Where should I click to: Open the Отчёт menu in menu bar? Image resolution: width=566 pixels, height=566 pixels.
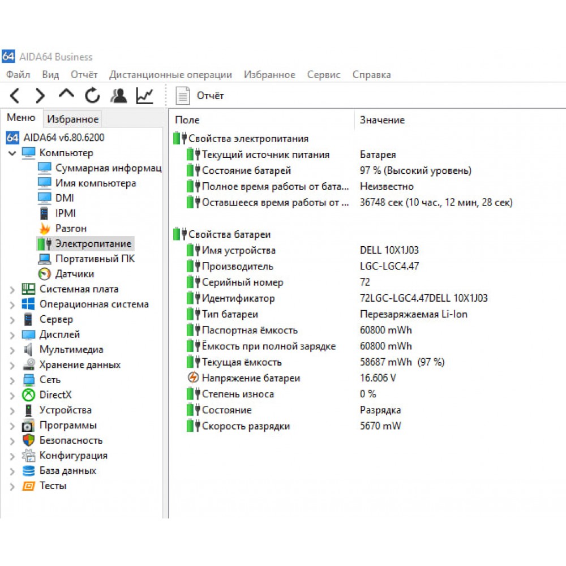point(84,75)
